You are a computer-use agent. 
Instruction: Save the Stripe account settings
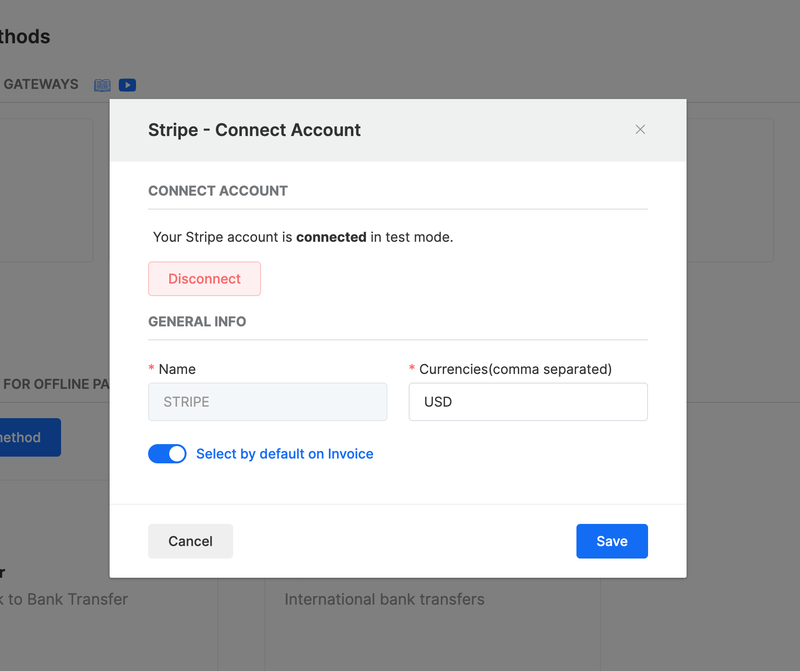[x=612, y=541]
